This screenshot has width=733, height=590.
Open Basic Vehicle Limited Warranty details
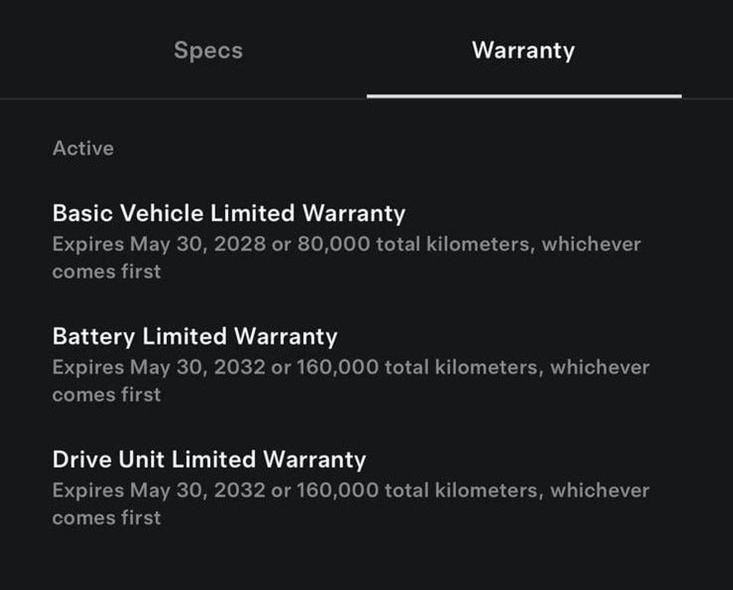coord(228,212)
